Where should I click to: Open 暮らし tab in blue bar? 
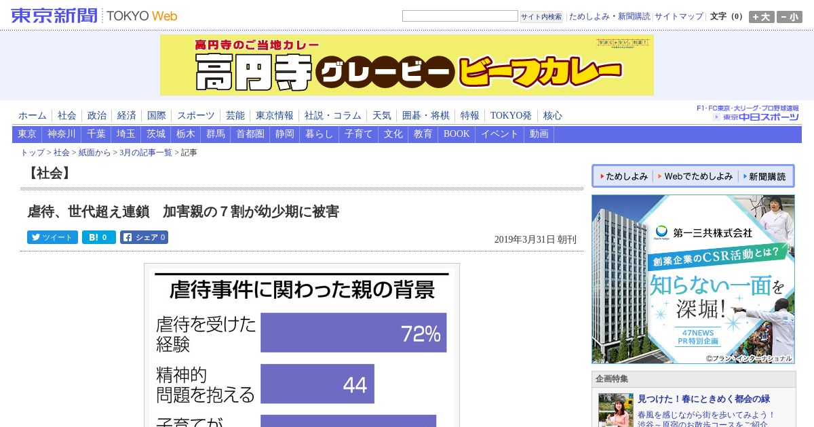319,134
